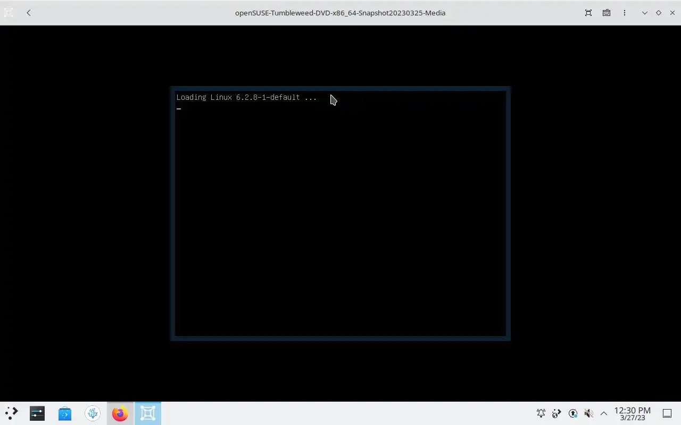Select the Boxes task in the taskbar
This screenshot has height=425, width=681.
(148, 413)
